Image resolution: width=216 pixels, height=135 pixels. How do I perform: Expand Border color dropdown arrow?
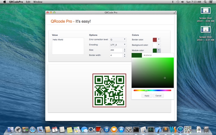pos(159,40)
